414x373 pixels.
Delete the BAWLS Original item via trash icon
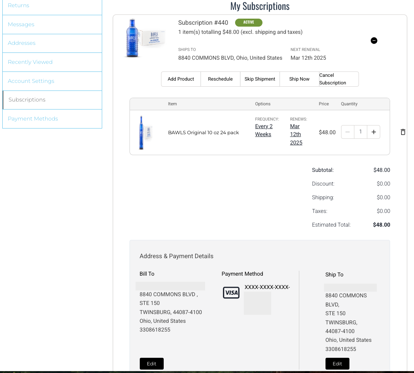coord(403,132)
